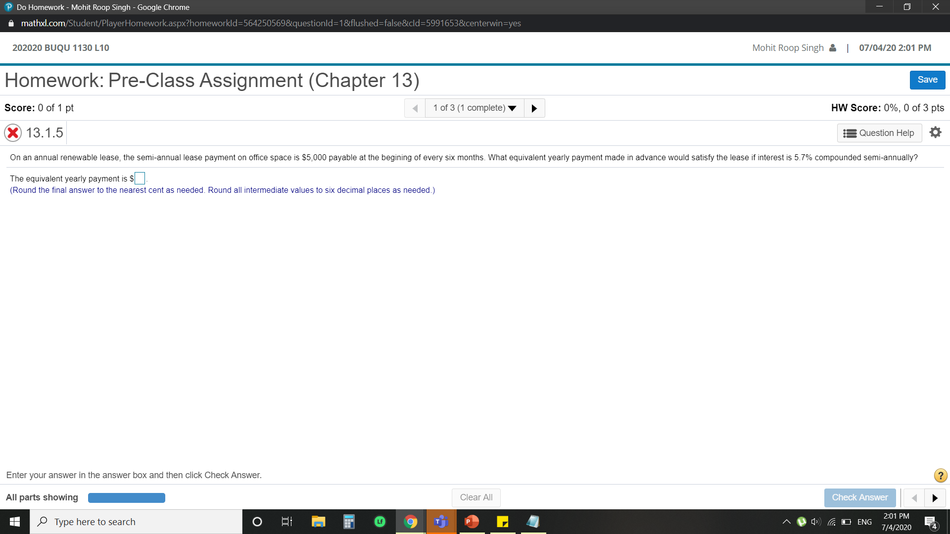Click the equivalent yearly payment answer box
The height and width of the screenshot is (534, 950).
click(x=139, y=178)
